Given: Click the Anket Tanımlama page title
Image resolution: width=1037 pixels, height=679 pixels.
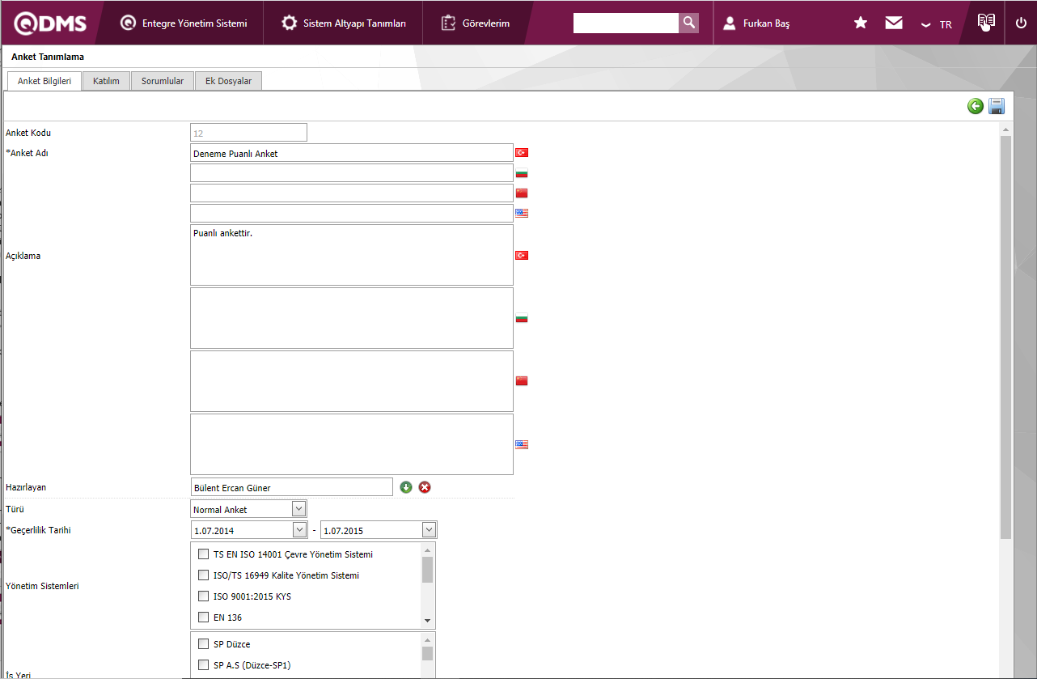Looking at the screenshot, I should click(48, 57).
